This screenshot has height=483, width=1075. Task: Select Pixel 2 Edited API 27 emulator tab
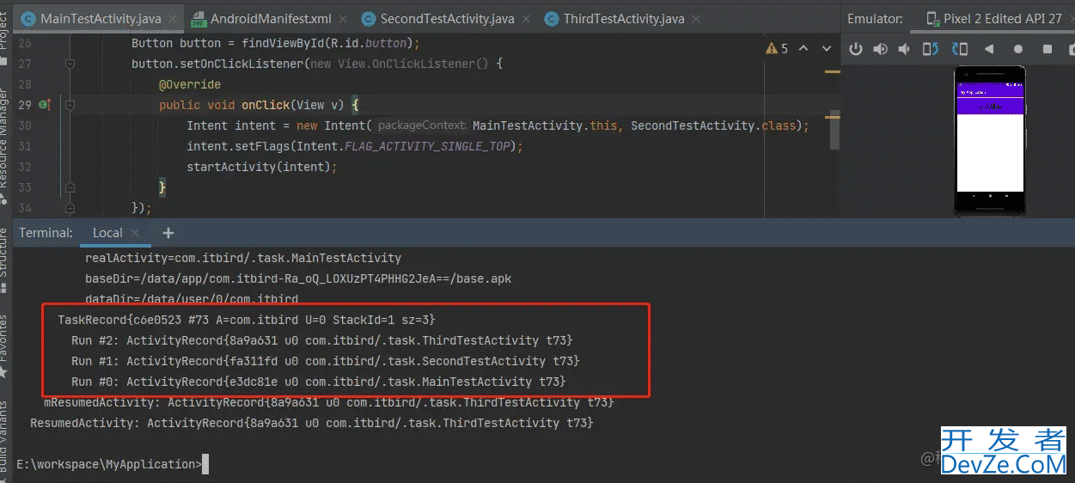[x=993, y=19]
